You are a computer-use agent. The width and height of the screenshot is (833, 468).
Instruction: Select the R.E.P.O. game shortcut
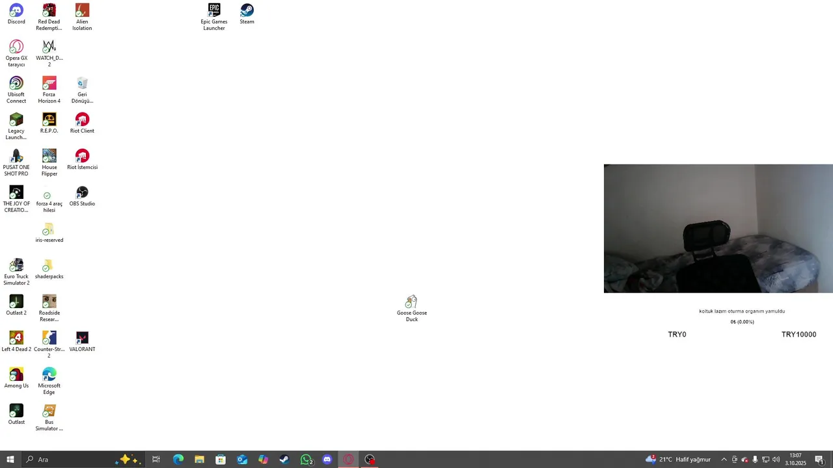(49, 123)
